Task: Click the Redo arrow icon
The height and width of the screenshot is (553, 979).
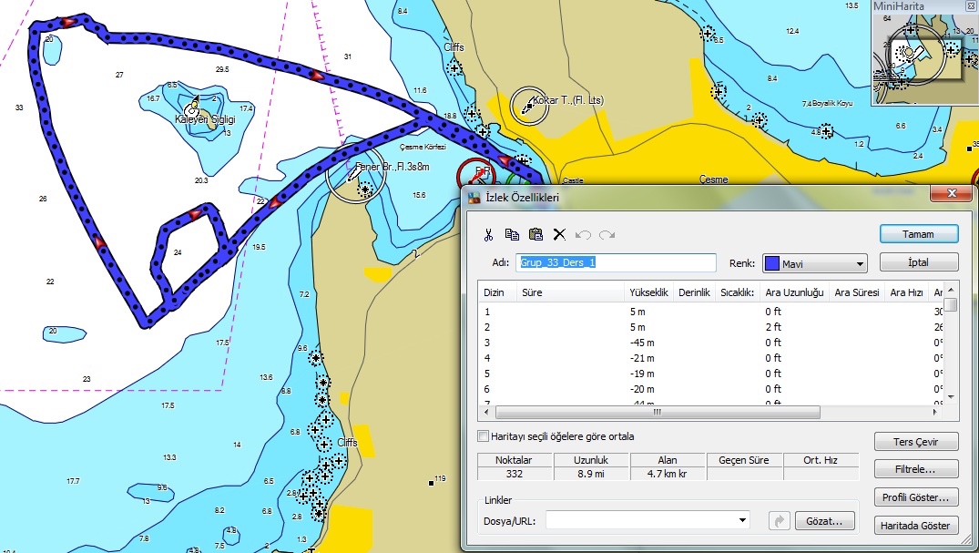Action: 607,234
